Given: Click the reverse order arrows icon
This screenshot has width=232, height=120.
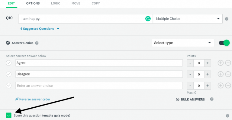Looking at the screenshot, I should 17,99.
